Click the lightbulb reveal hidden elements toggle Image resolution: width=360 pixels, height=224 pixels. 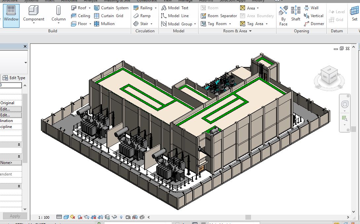tap(121, 217)
